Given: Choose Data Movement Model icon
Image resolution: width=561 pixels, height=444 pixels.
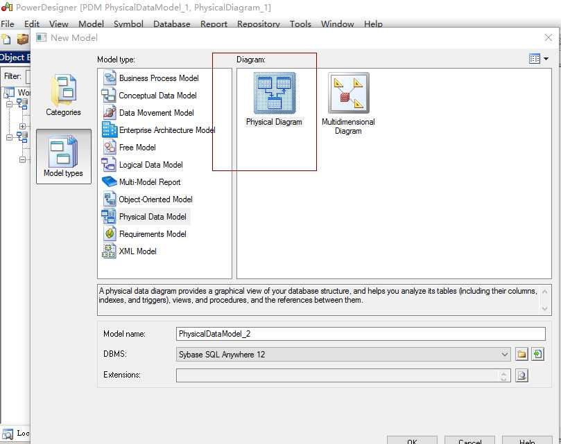Looking at the screenshot, I should tap(110, 113).
